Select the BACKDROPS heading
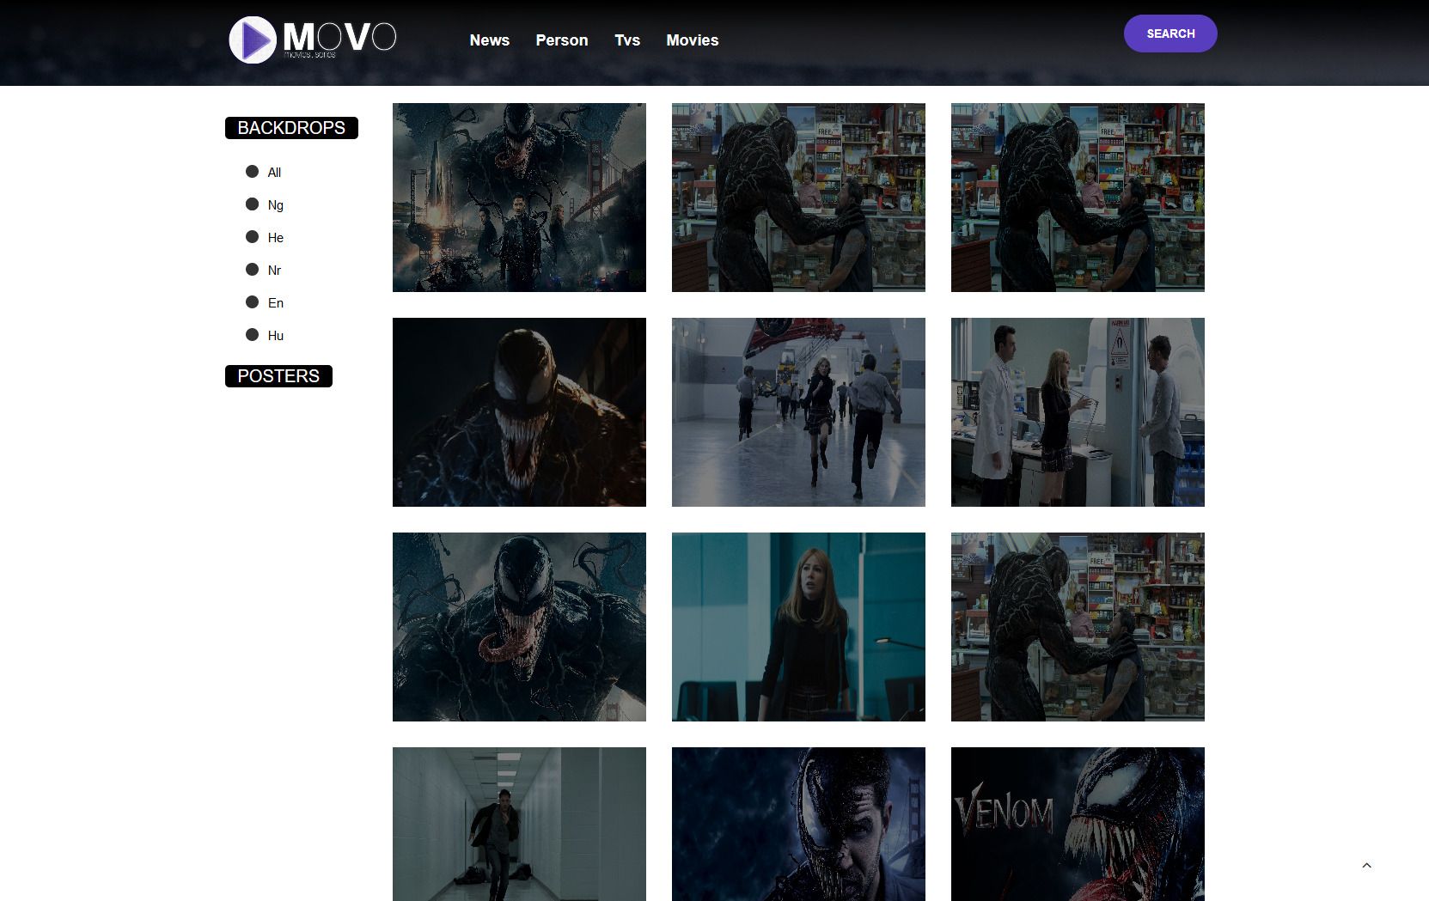 coord(291,128)
